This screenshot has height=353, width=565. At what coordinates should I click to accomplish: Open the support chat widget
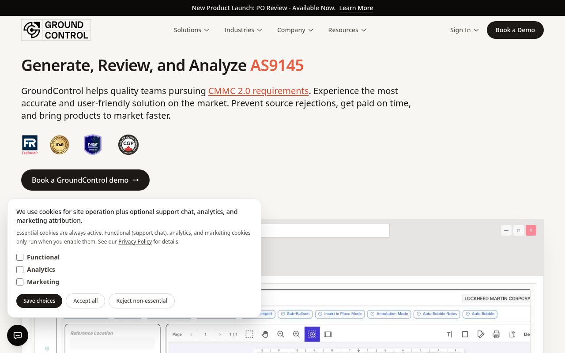[x=18, y=335]
